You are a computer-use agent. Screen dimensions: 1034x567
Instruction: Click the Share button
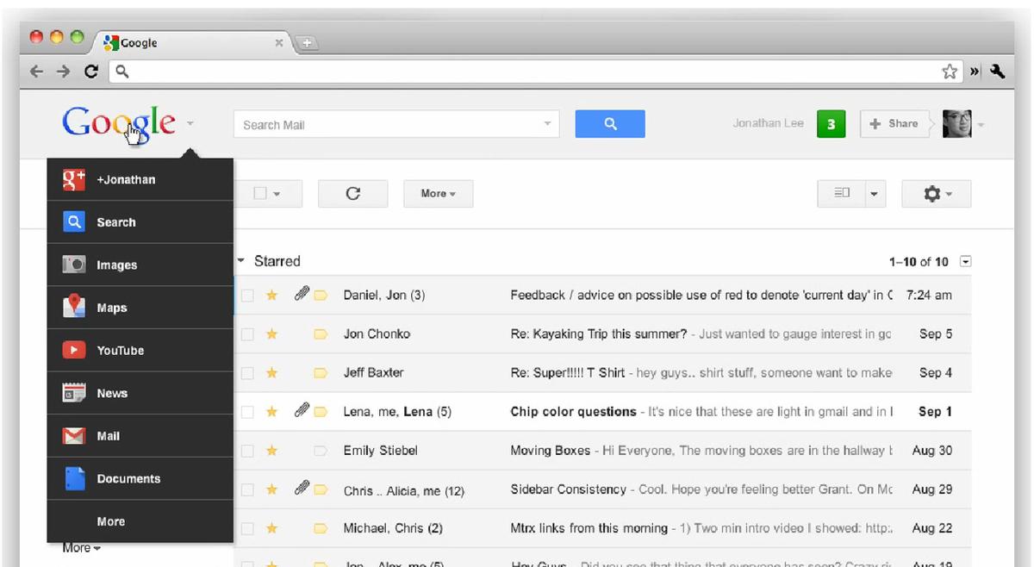pyautogui.click(x=894, y=124)
